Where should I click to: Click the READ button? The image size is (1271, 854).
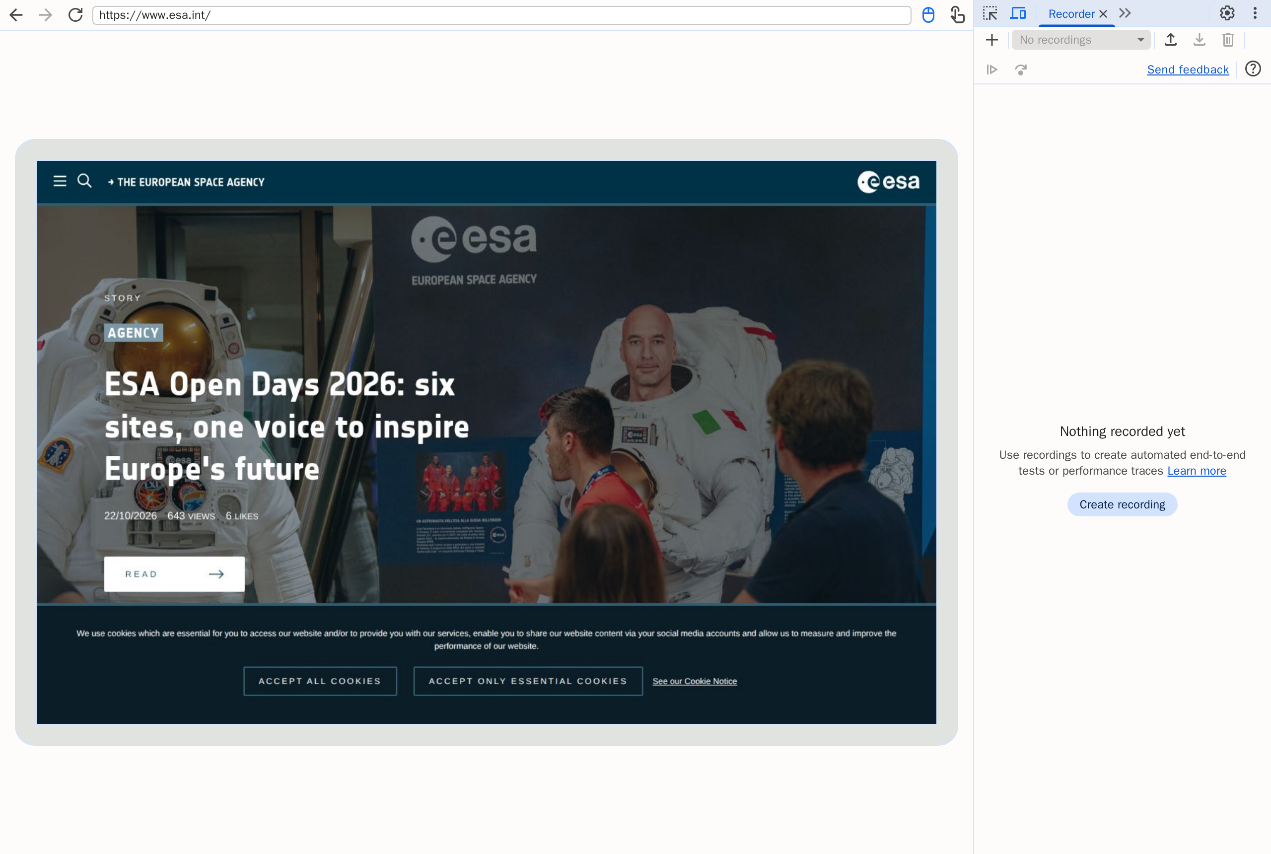[x=174, y=574]
